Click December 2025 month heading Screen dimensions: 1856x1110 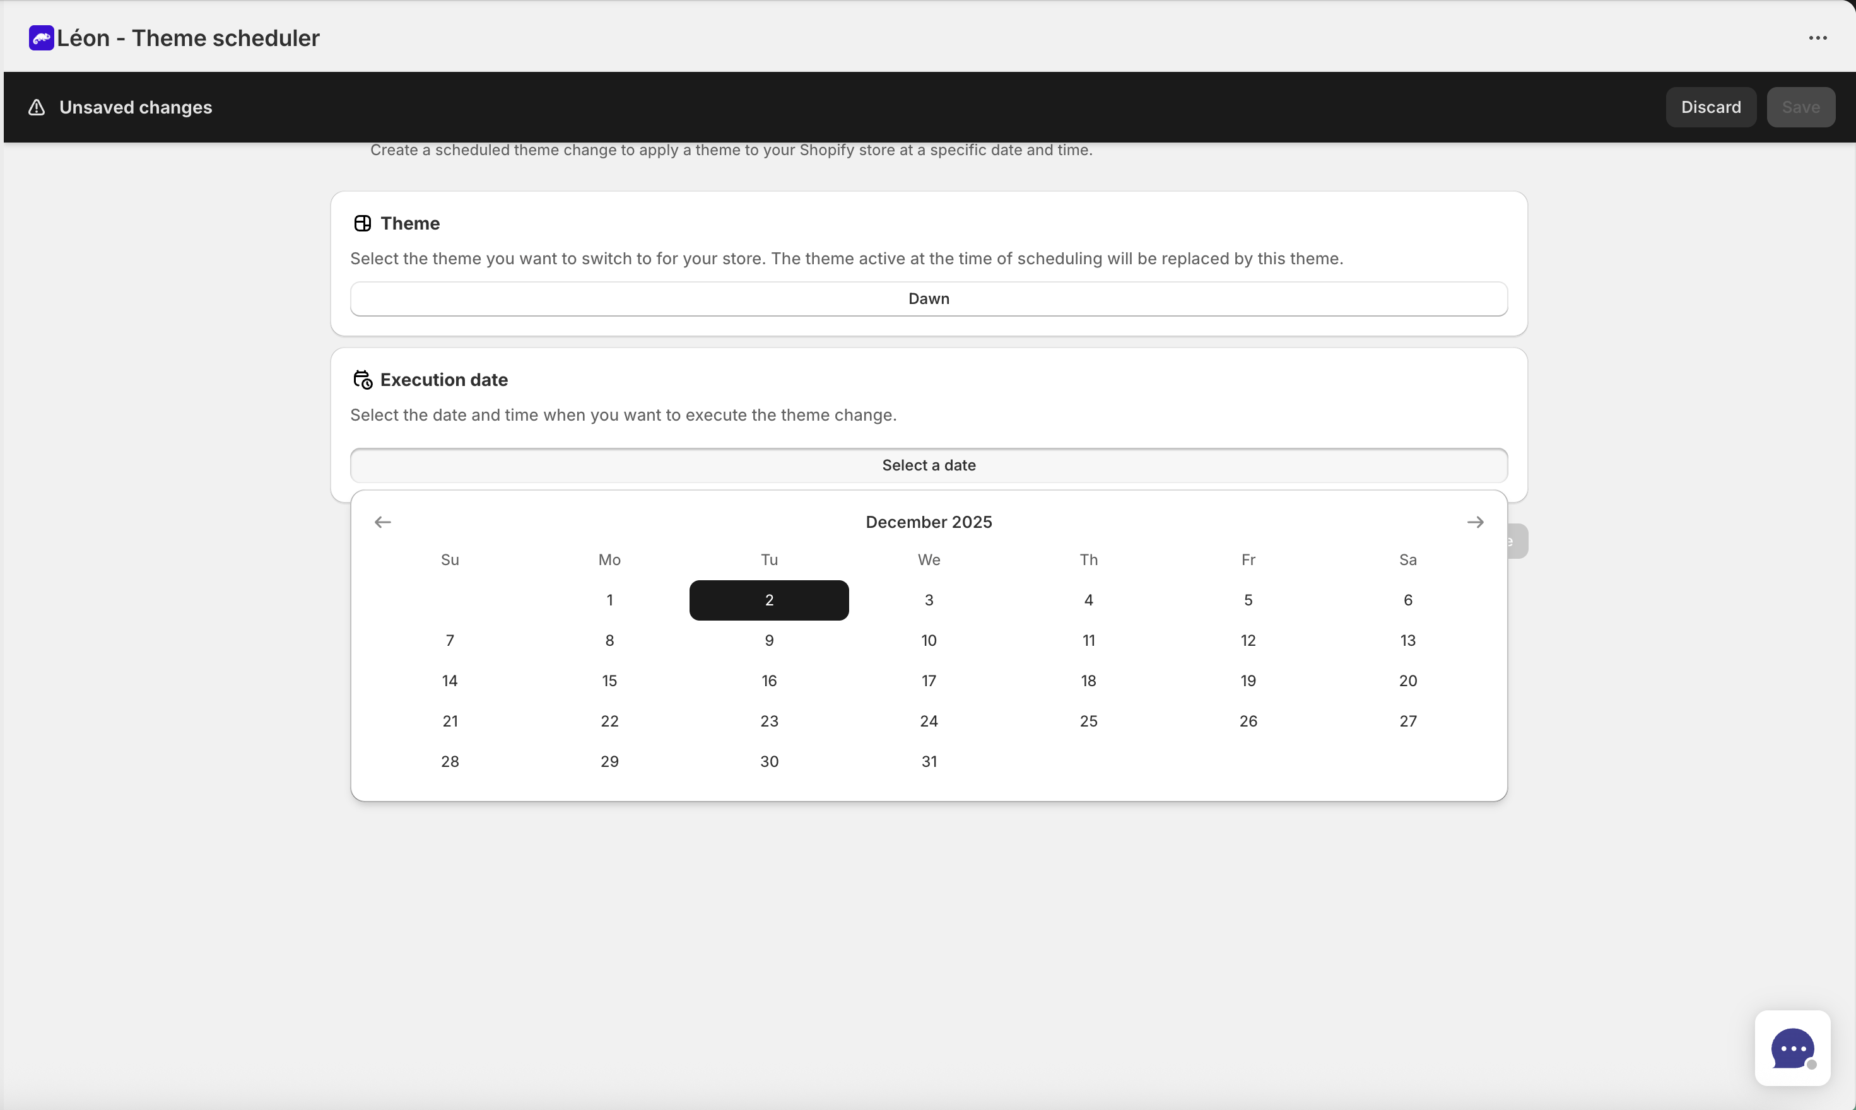click(929, 522)
